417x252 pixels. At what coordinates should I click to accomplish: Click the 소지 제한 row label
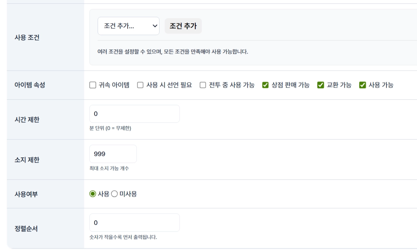click(x=27, y=160)
